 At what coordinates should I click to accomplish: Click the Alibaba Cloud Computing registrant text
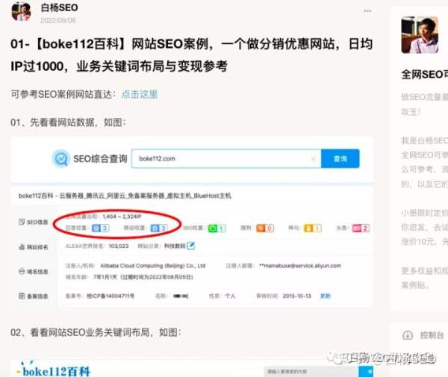point(153,266)
